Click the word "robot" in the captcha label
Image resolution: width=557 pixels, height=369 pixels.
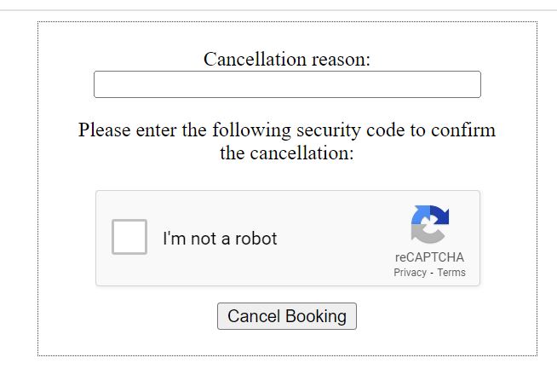point(256,238)
